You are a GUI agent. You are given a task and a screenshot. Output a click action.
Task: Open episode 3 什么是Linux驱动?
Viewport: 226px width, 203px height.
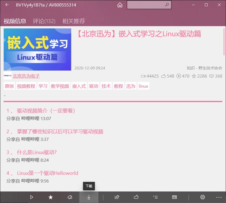click(32, 152)
